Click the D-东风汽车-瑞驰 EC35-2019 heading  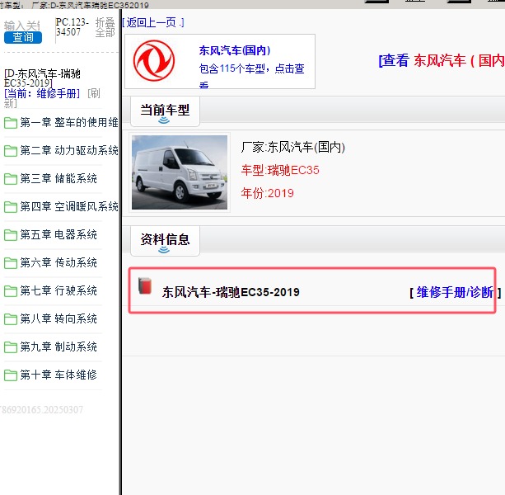click(42, 78)
